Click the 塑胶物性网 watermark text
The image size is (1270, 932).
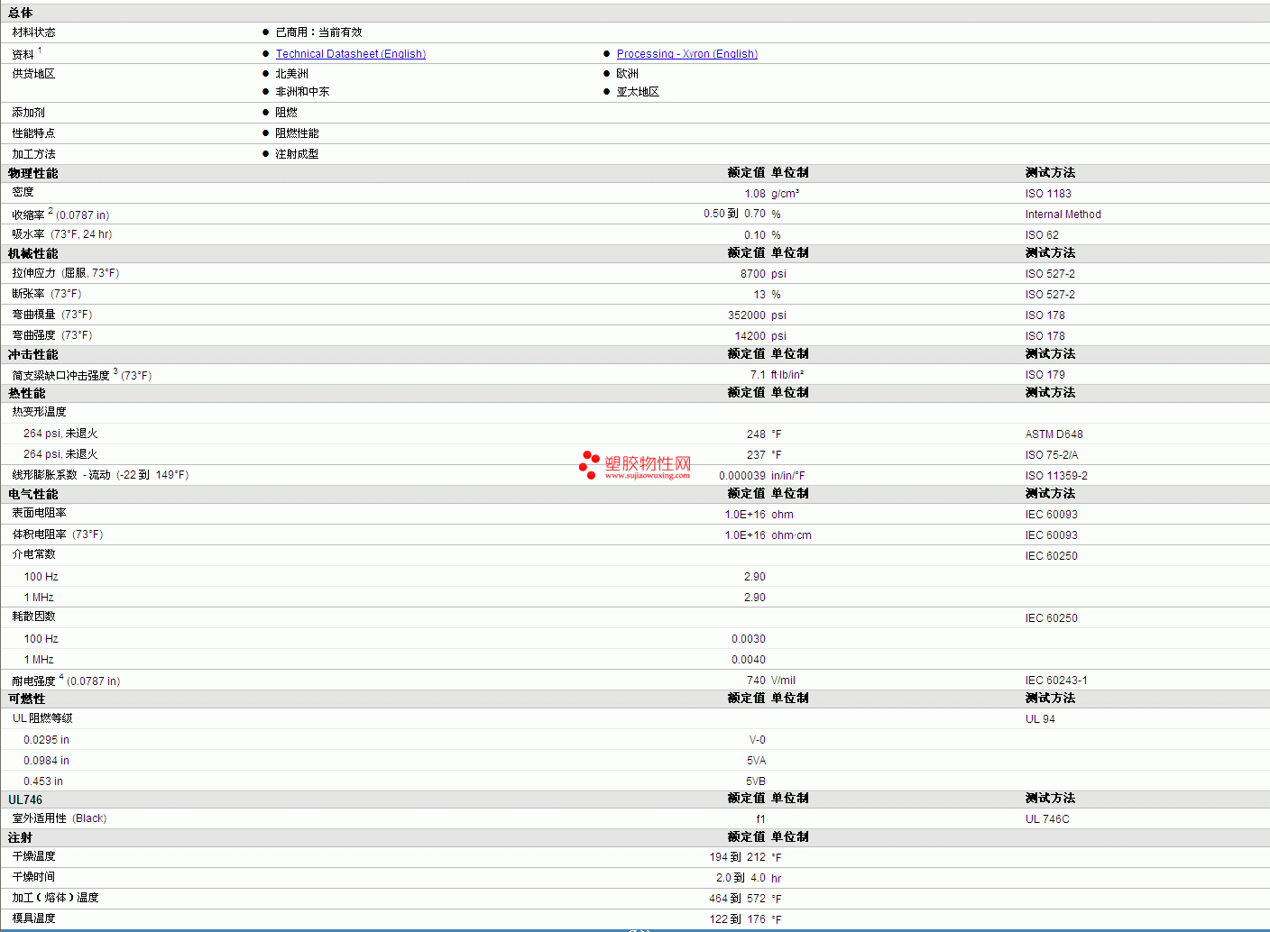coord(648,463)
